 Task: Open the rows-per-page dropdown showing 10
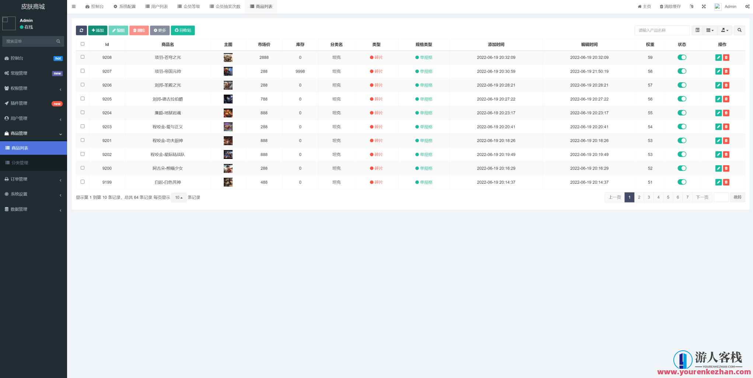click(179, 198)
